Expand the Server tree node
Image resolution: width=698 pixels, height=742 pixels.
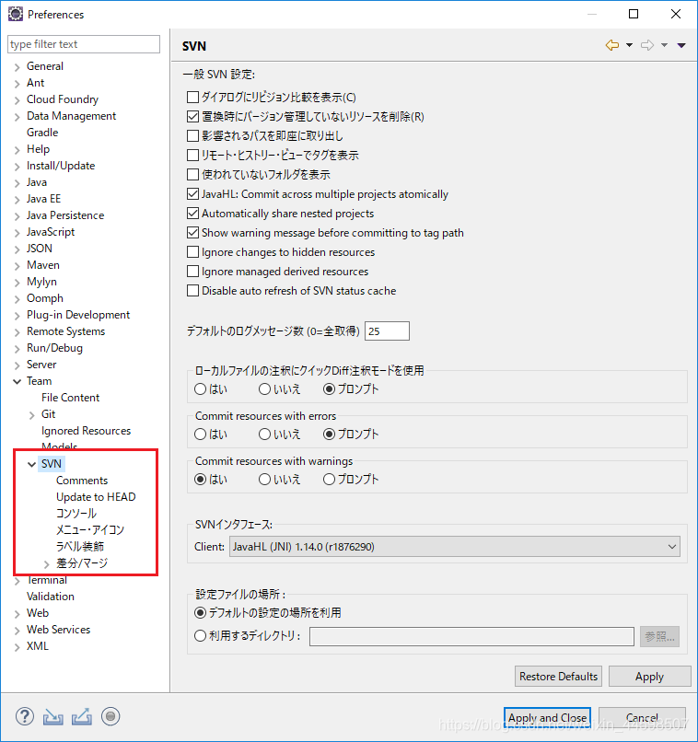[x=17, y=365]
